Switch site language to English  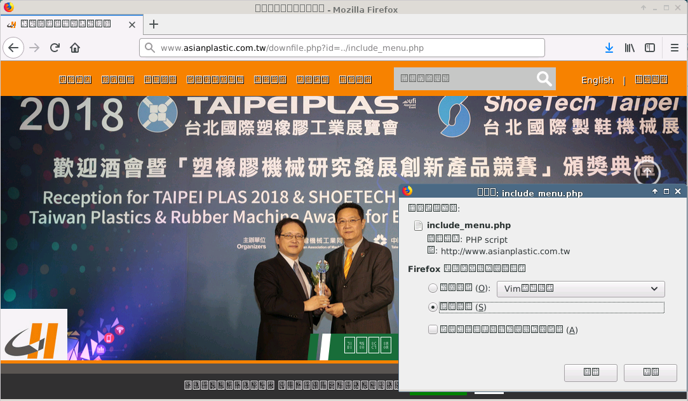[x=597, y=80]
